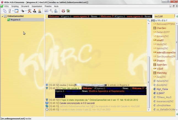Click KVIrc green logo icon in menu bar
The width and height of the screenshot is (178, 120).
click(x=2, y=6)
